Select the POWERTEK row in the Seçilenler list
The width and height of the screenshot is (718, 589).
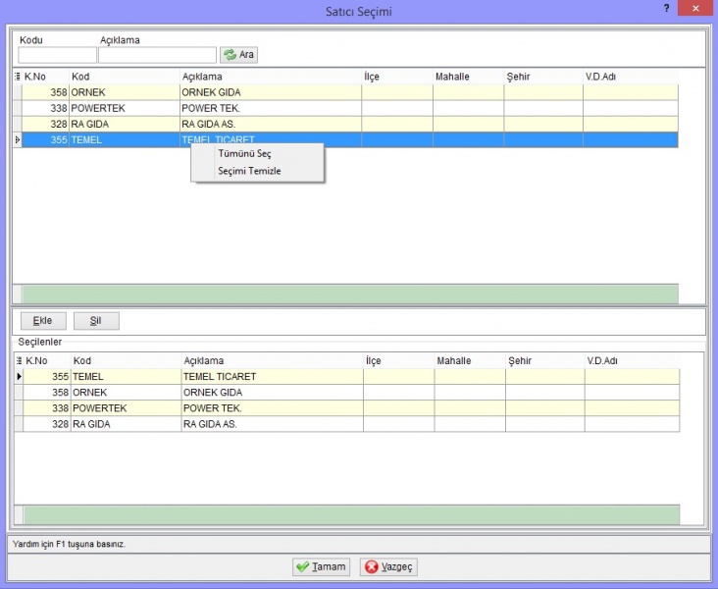tap(352, 408)
